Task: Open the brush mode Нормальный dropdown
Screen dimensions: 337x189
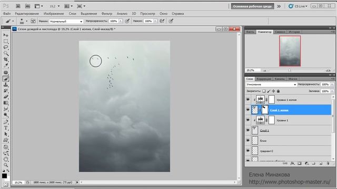Action: click(66, 21)
